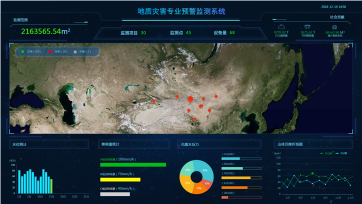This screenshot has height=204, width=362.
Task: Select the 设备量 68 summary item
Action: point(224,33)
